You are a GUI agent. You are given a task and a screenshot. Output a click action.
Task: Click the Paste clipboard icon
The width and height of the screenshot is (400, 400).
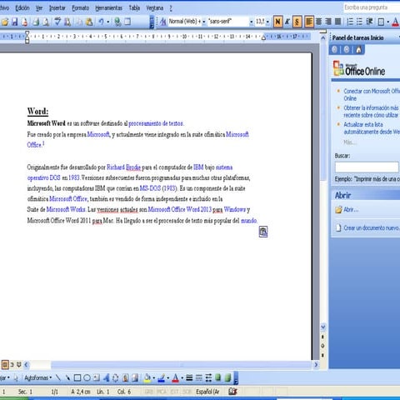click(x=89, y=22)
